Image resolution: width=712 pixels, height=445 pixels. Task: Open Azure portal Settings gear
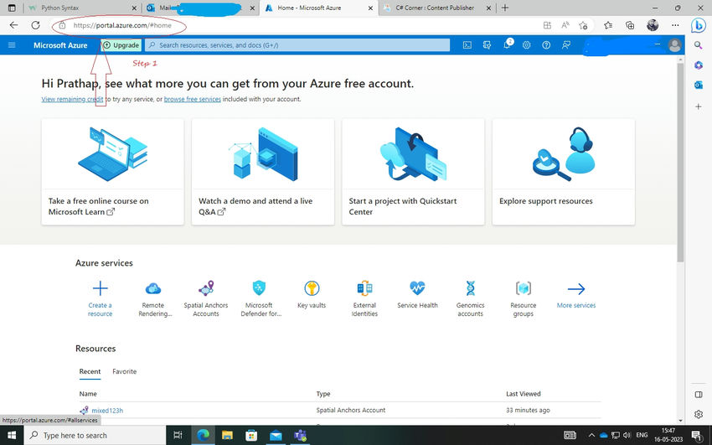(526, 45)
